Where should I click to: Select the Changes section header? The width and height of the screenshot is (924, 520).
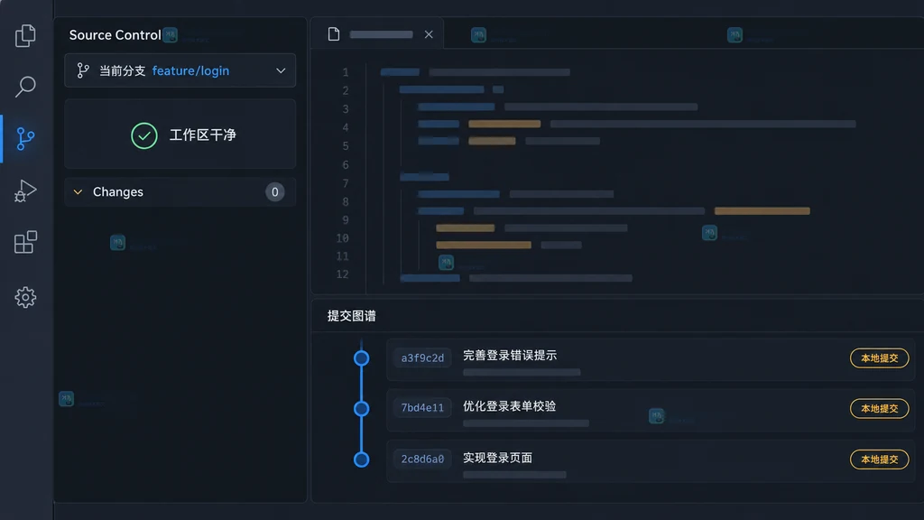(x=180, y=192)
